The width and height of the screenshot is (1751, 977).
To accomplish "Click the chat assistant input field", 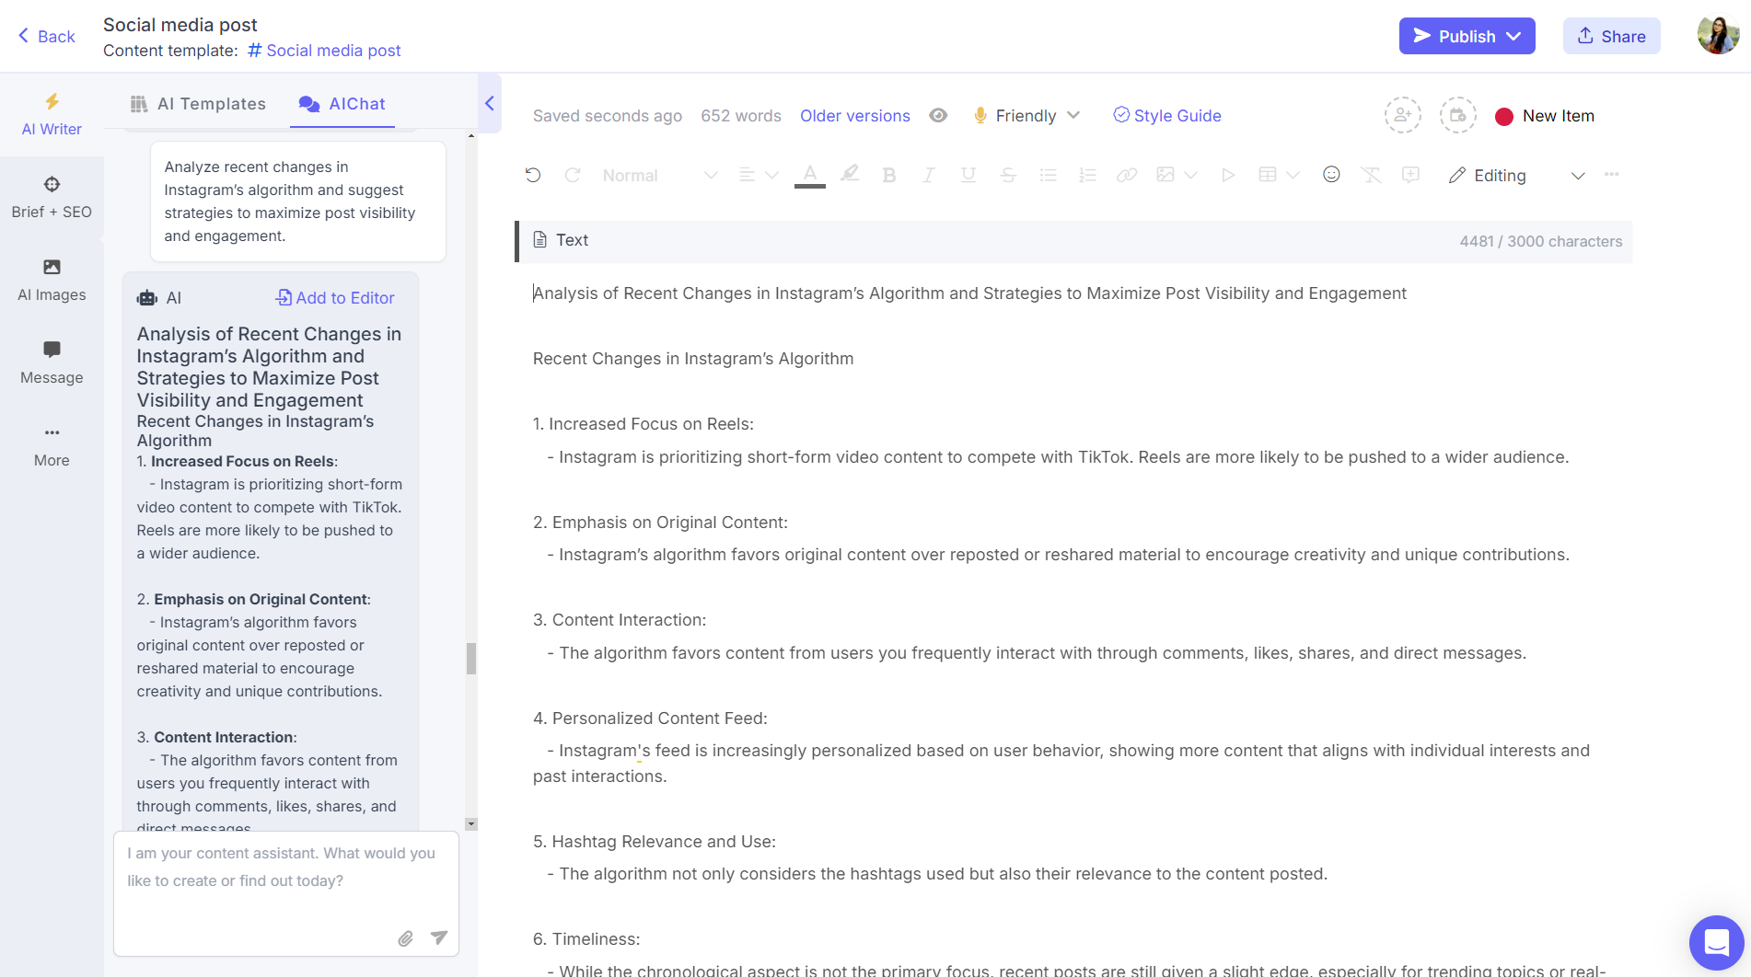I will pyautogui.click(x=286, y=893).
